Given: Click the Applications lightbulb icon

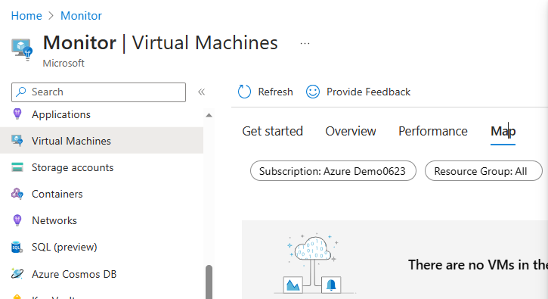Looking at the screenshot, I should [x=17, y=114].
